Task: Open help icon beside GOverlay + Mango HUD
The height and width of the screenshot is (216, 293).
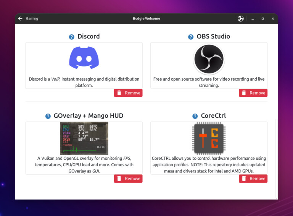Action: click(48, 116)
